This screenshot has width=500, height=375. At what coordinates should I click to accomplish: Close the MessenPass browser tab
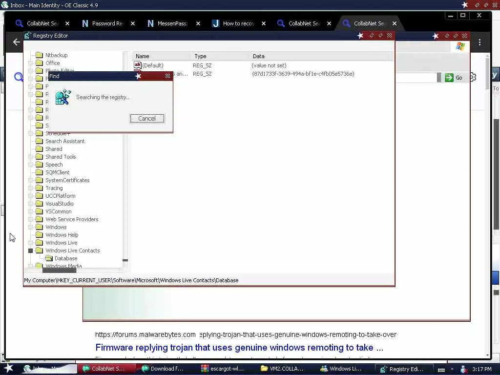coord(198,23)
